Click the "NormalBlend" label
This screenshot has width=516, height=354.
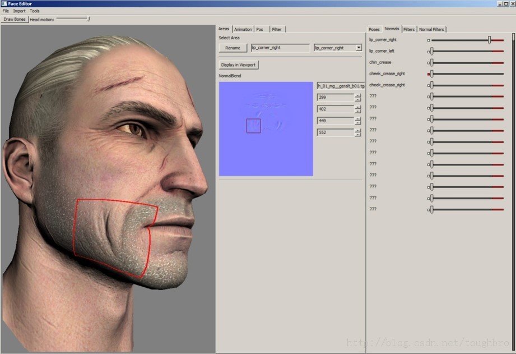[x=230, y=76]
